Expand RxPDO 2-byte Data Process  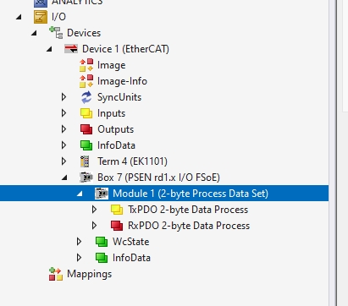[94, 226]
